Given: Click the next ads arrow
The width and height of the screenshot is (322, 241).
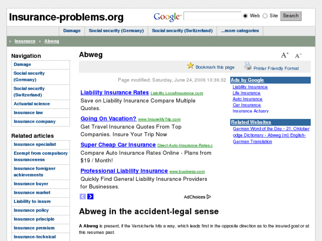Looking at the screenshot, I should click(90, 196).
